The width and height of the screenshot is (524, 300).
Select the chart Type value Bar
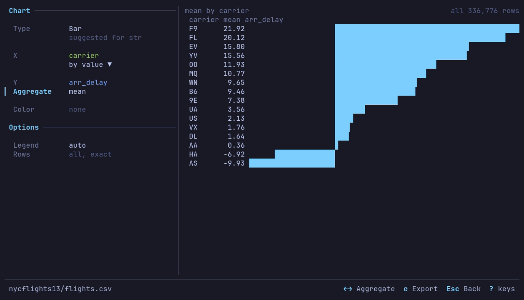(x=75, y=29)
